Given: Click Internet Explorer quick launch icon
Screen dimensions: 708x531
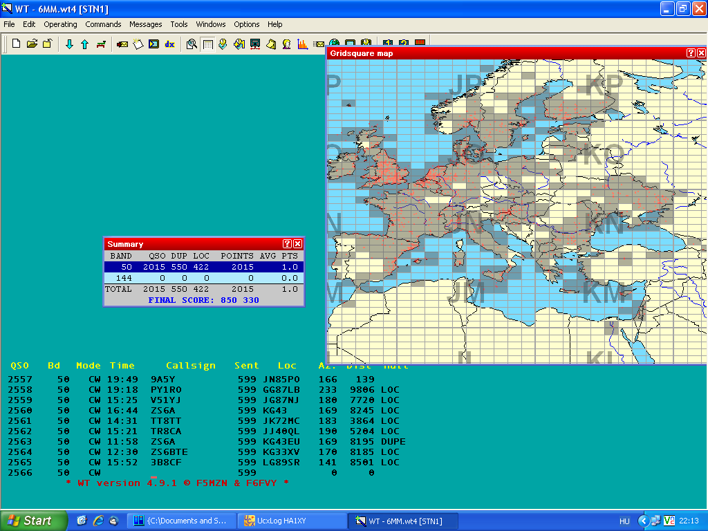Looking at the screenshot, I should (98, 521).
